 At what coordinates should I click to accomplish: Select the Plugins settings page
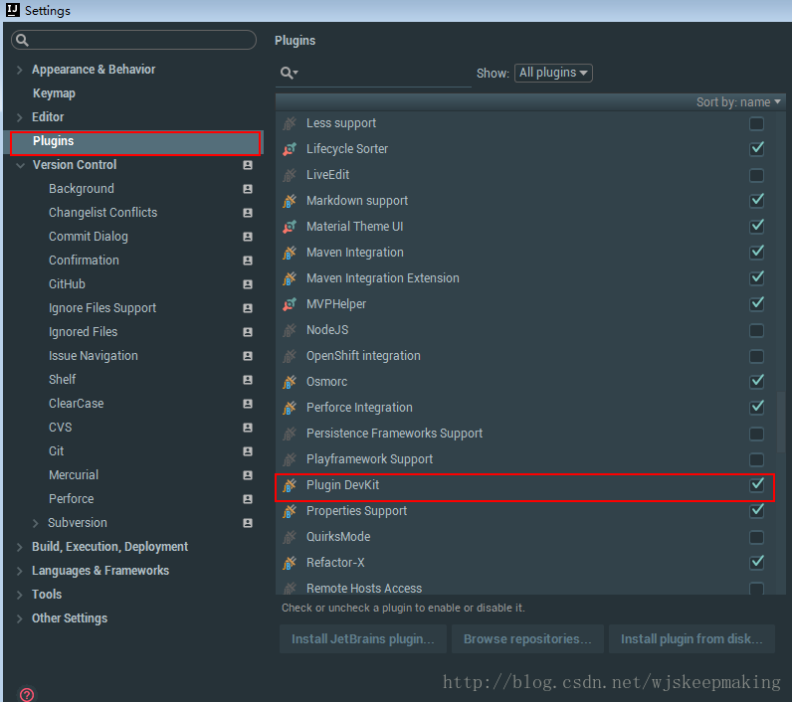135,143
